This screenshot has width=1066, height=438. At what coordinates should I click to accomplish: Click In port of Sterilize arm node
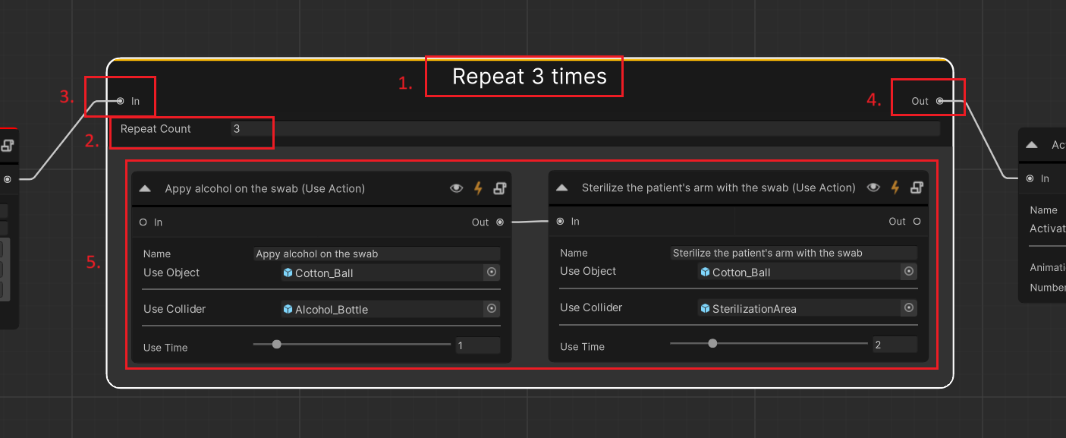pos(560,222)
